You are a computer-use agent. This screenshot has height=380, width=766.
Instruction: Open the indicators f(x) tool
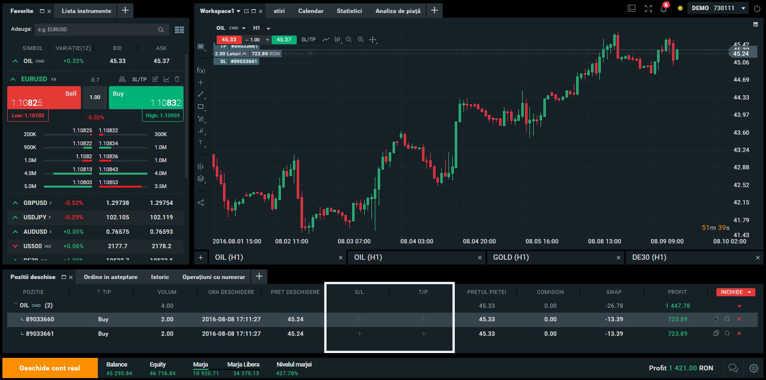[201, 70]
